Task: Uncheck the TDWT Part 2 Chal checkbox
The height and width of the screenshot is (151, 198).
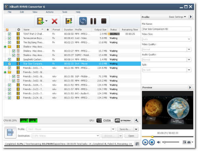Action: [10, 34]
